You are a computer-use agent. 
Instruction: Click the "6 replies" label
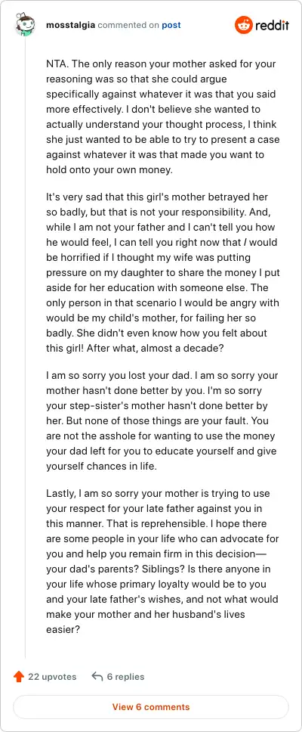pos(125,677)
